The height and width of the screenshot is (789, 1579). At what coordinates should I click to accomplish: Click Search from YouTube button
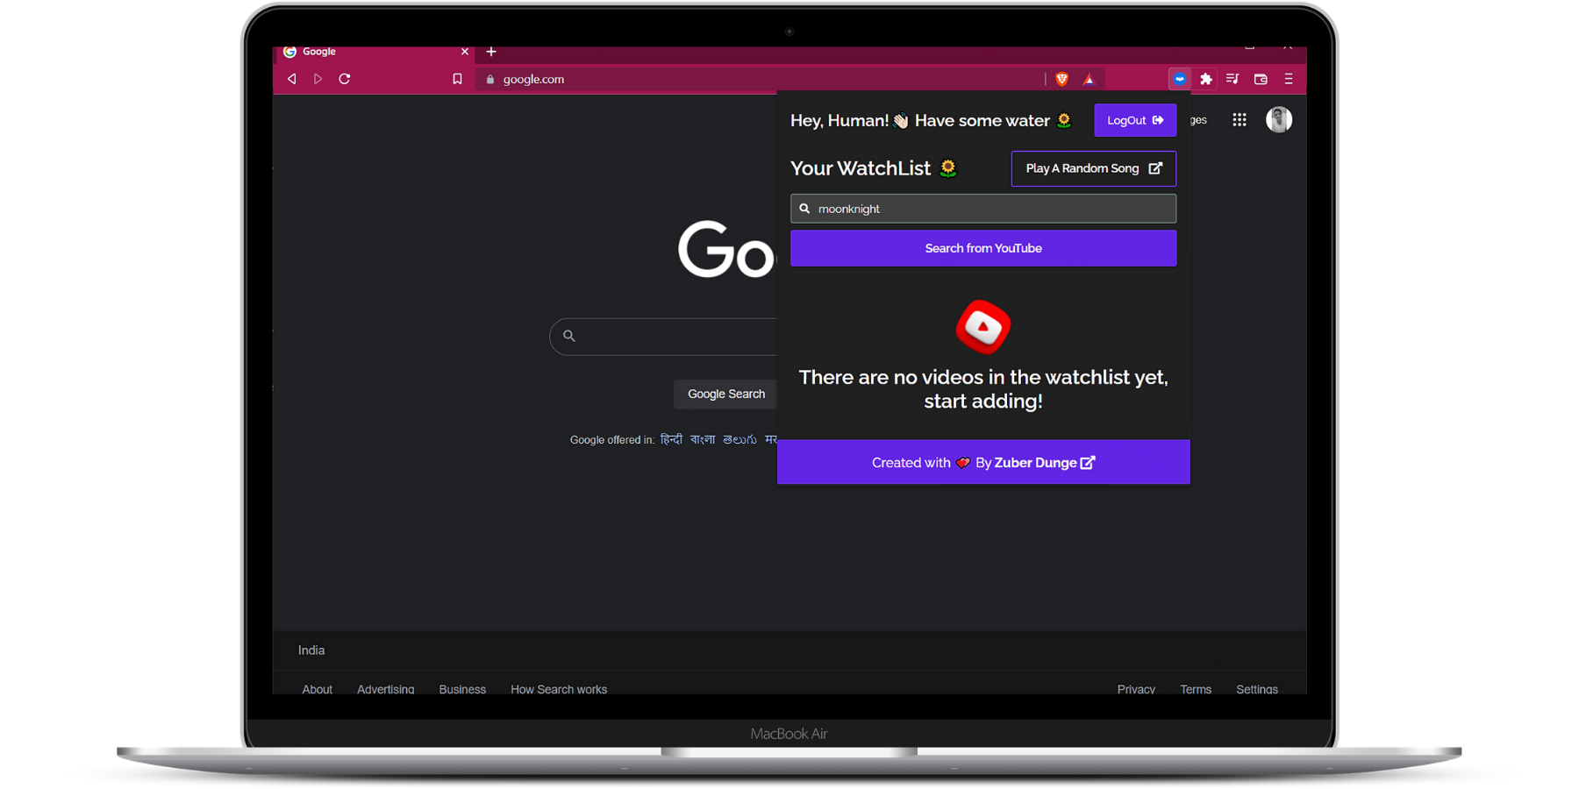983,248
